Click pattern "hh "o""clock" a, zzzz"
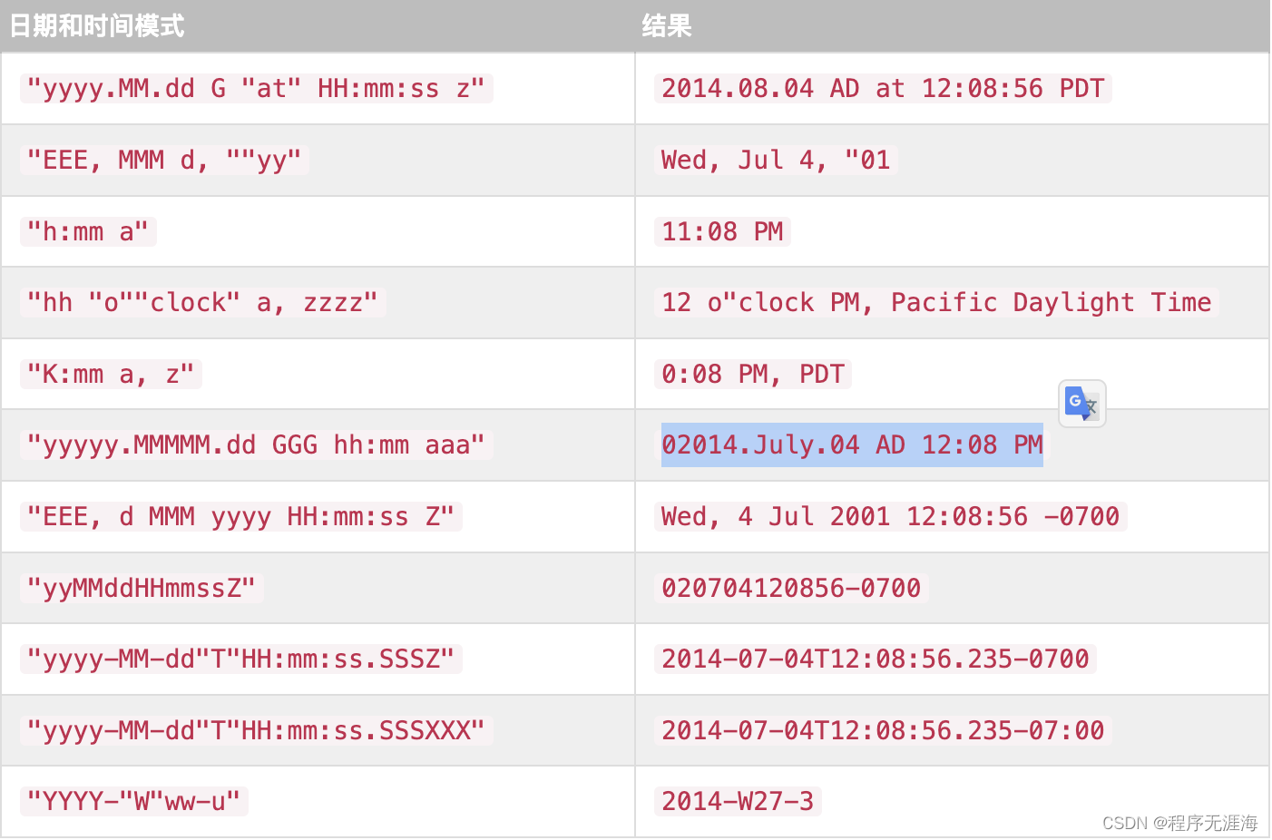Viewport: 1272px width, 840px height. coord(203,302)
